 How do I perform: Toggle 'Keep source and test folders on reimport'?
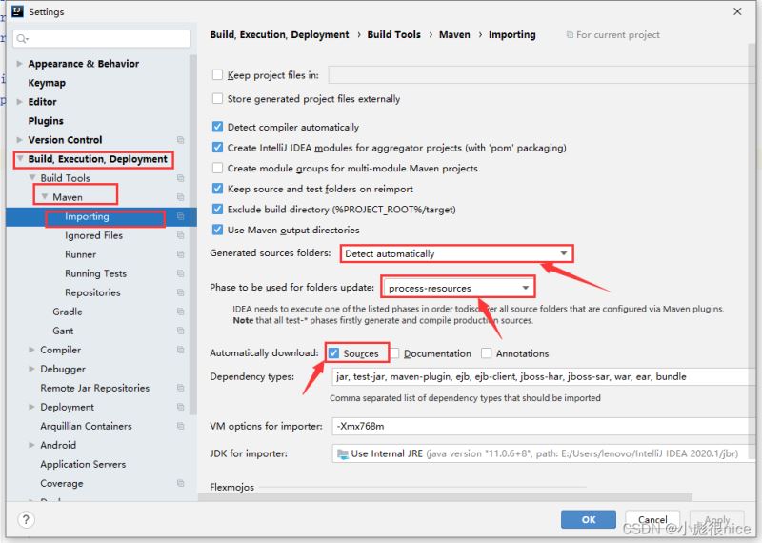(217, 189)
